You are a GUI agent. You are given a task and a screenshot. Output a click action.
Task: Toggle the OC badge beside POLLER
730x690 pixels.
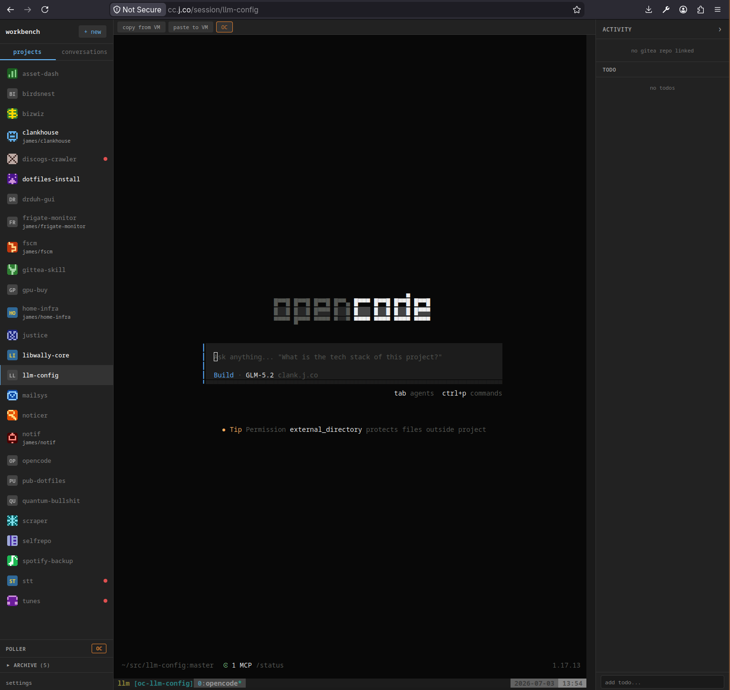tap(99, 648)
